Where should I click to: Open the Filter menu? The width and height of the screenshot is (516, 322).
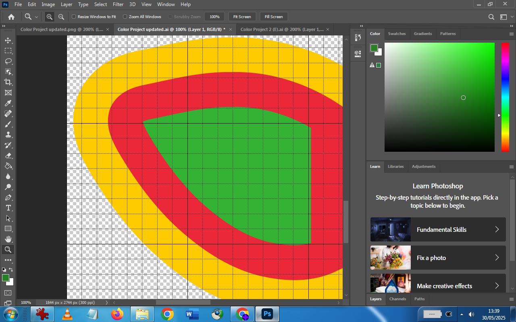(x=118, y=4)
